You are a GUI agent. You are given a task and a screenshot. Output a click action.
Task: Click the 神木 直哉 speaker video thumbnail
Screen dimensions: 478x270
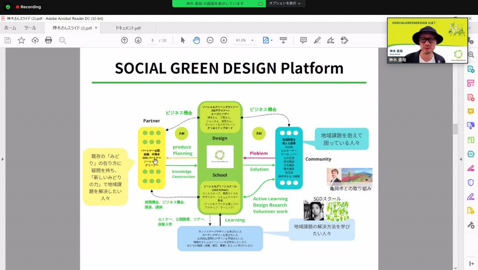428,40
